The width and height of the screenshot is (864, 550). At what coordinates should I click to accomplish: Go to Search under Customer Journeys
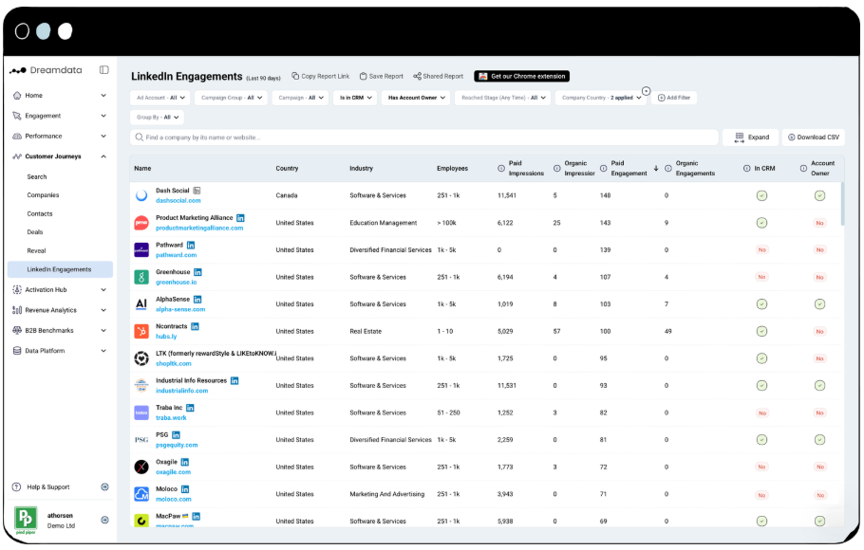click(37, 176)
